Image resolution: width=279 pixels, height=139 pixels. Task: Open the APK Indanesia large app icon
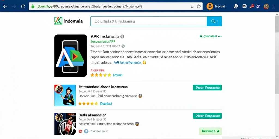point(71,56)
